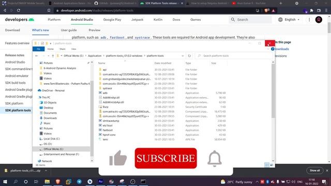Select the fastboot application file
The image size is (331, 186).
coord(108,130)
